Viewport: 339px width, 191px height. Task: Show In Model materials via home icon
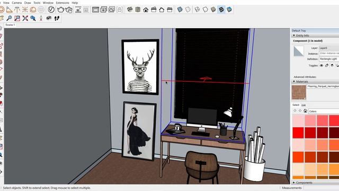(x=305, y=111)
